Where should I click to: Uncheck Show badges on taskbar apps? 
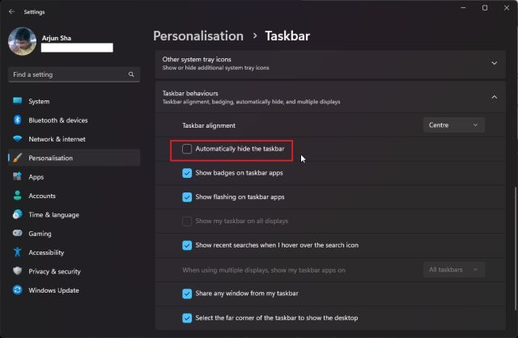point(188,173)
